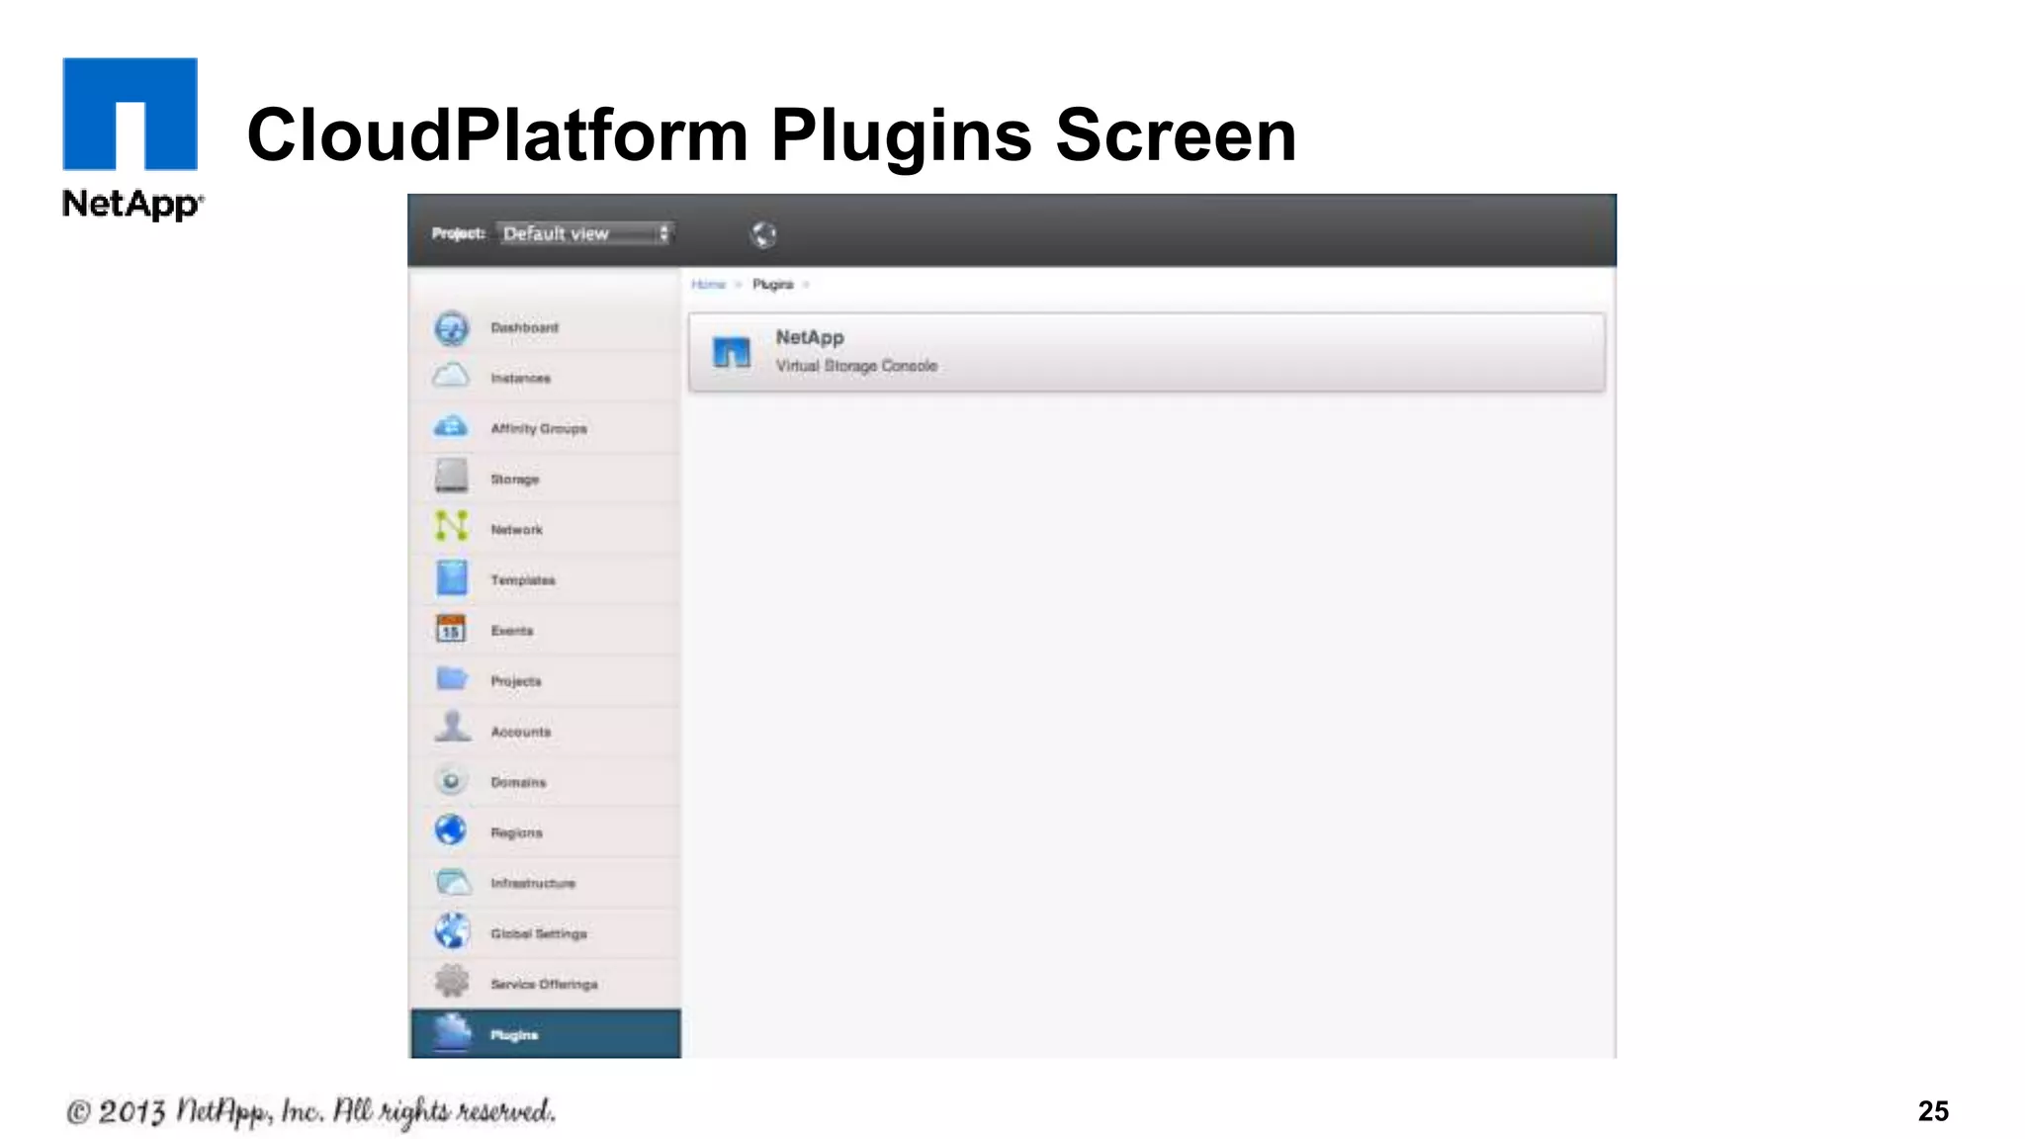The width and height of the screenshot is (2025, 1139).
Task: Select the Infrastructure icon
Action: click(x=453, y=881)
